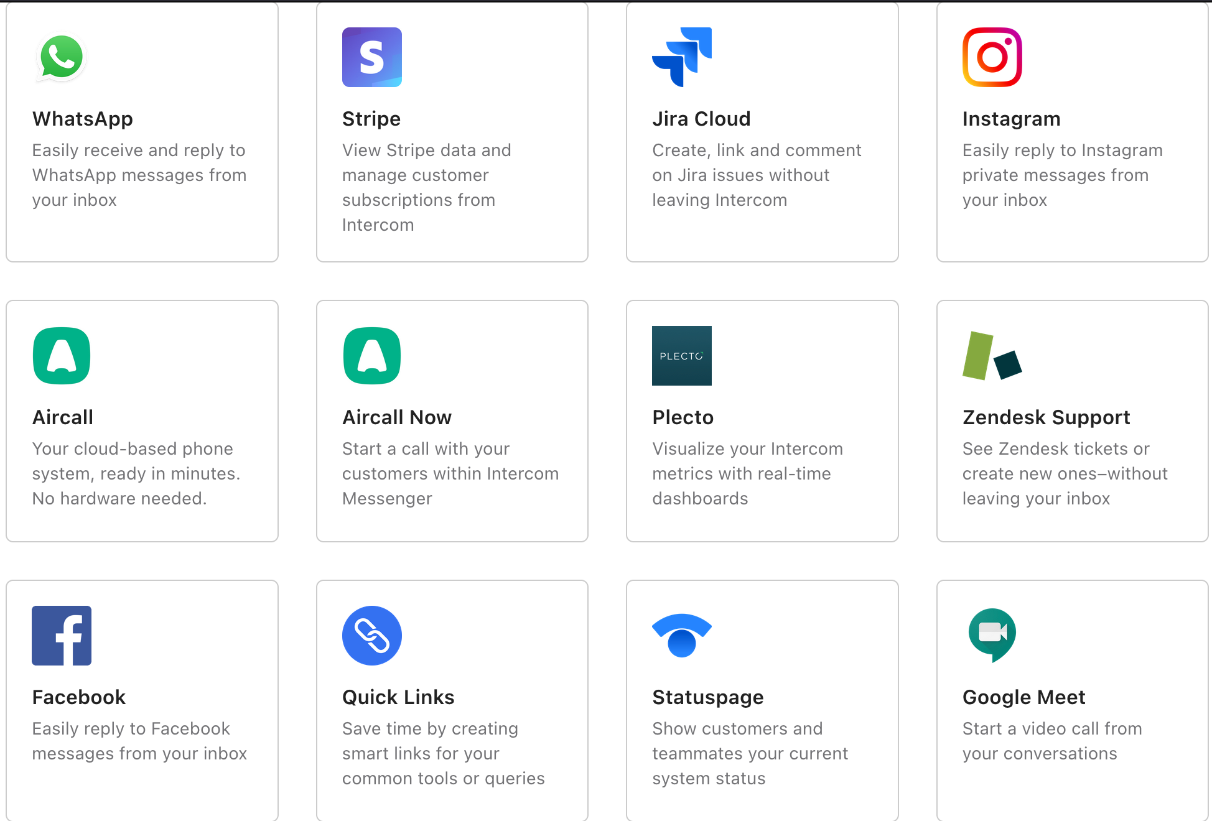This screenshot has height=821, width=1212.
Task: Click 'Save time by creating smart links' description
Action: pos(444,753)
